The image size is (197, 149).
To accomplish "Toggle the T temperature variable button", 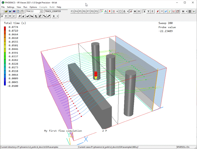I will point(6,16).
